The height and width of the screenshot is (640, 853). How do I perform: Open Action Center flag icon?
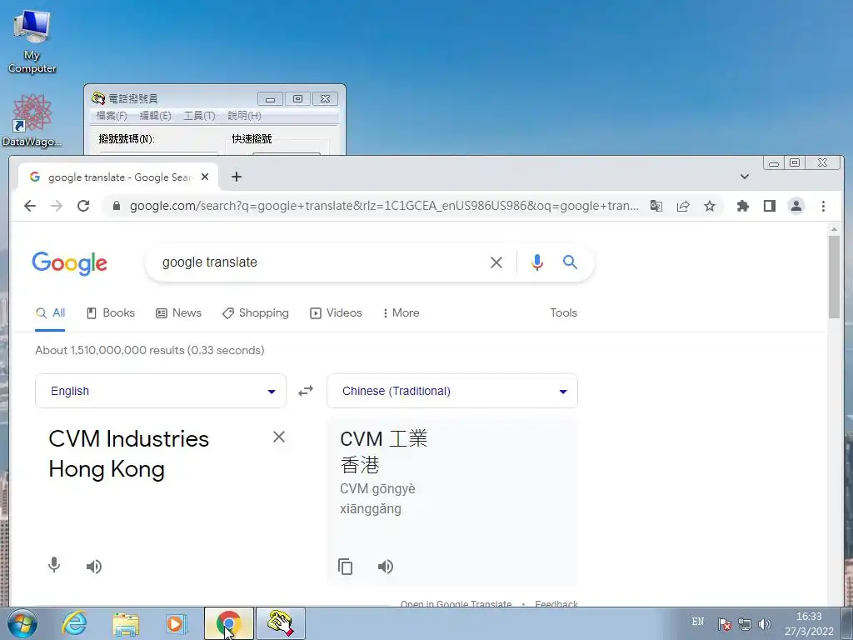[x=724, y=623]
